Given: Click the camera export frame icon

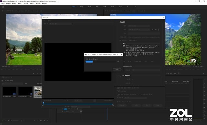Looking at the screenshot, I should (x=175, y=73).
